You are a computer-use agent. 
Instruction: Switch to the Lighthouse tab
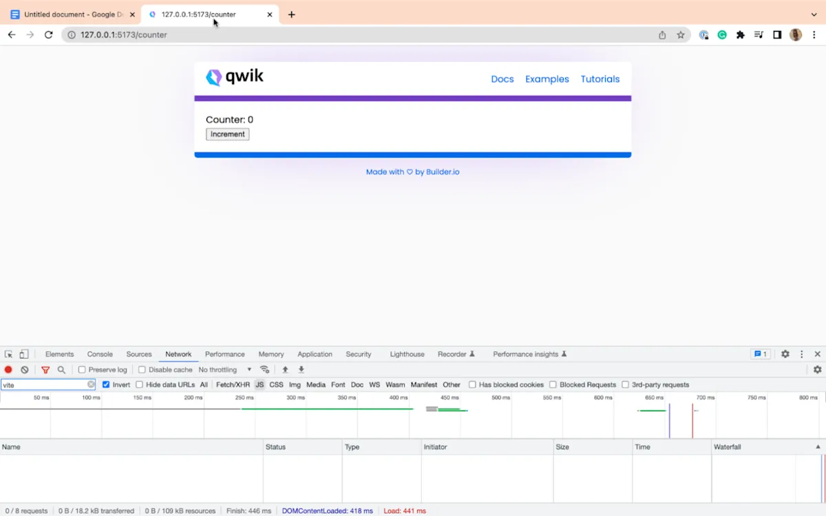pos(406,354)
